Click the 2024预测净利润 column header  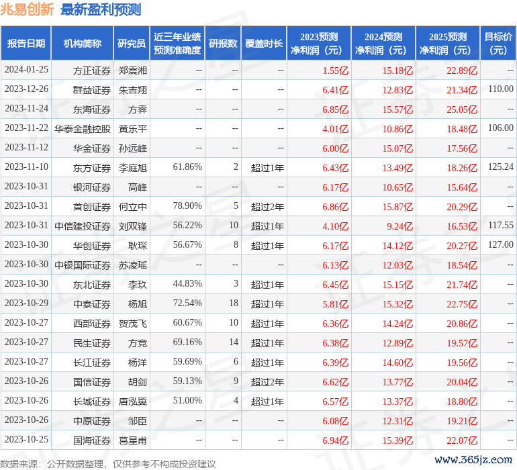(x=383, y=43)
